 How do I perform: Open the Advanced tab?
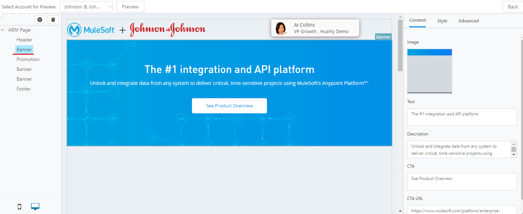(x=468, y=21)
